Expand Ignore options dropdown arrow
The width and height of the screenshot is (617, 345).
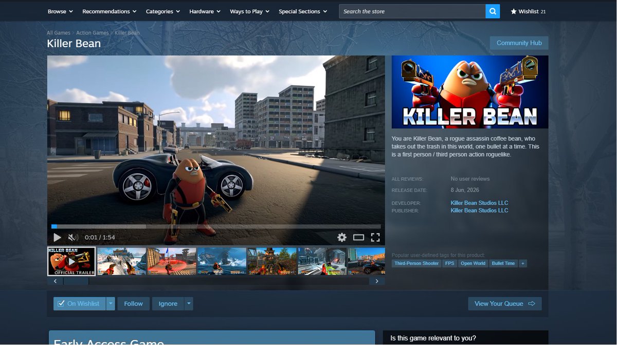pyautogui.click(x=189, y=303)
